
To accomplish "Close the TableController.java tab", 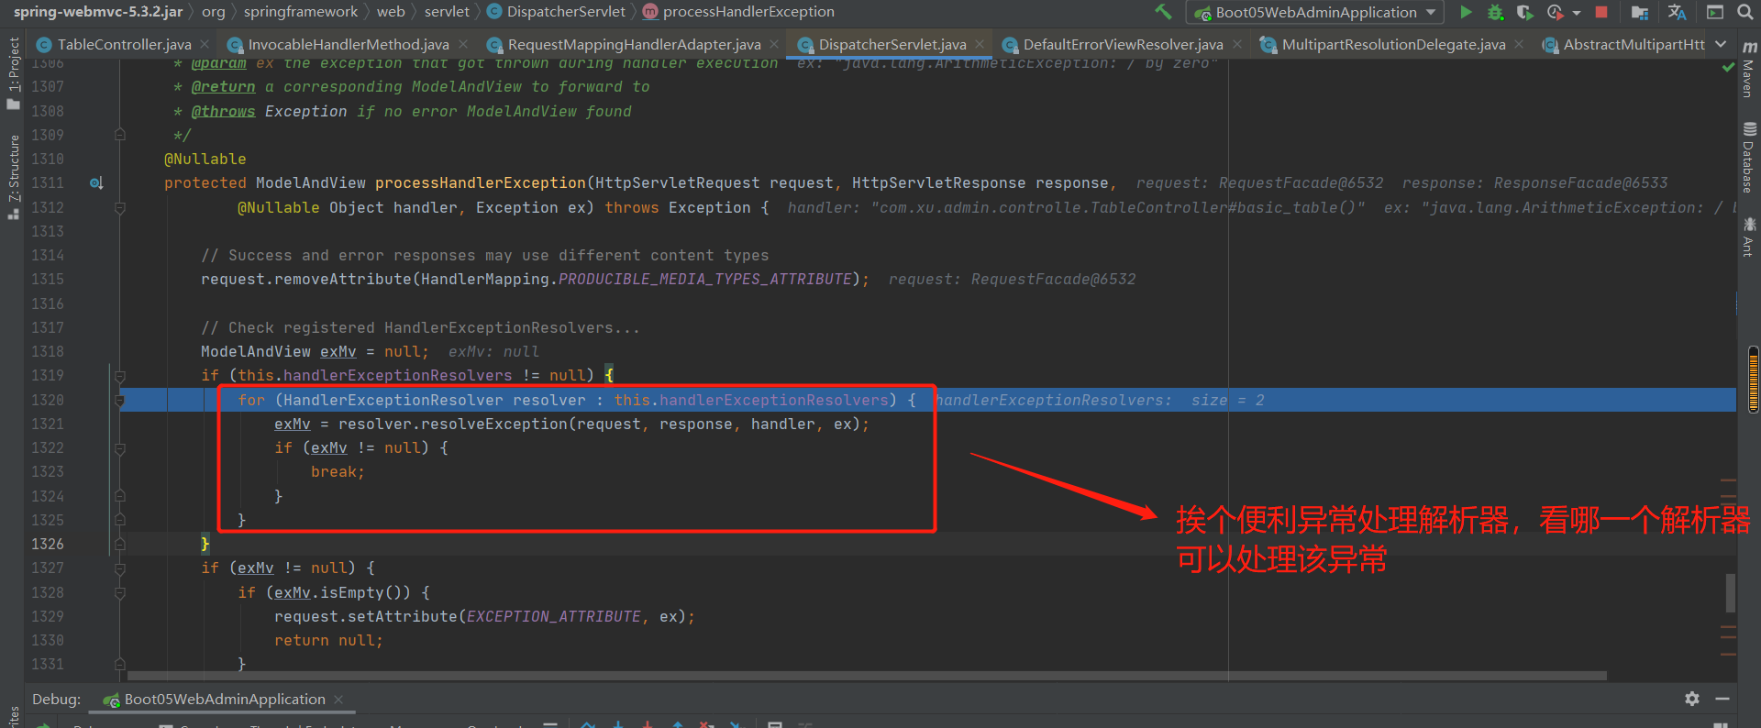I will pos(205,44).
